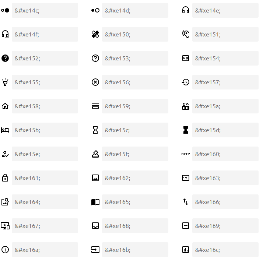This screenshot has height=257, width=263.
Task: Click the import export arrows icon
Action: point(186,202)
